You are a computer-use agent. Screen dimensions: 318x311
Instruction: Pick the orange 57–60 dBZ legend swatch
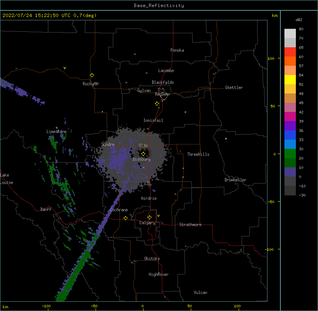[290, 61]
